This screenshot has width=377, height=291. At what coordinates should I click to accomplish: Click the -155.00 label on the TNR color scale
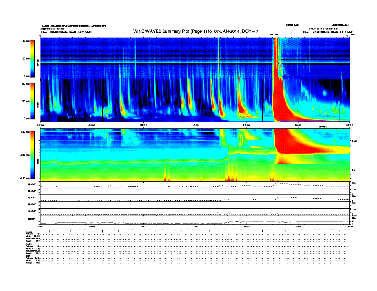click(x=25, y=178)
